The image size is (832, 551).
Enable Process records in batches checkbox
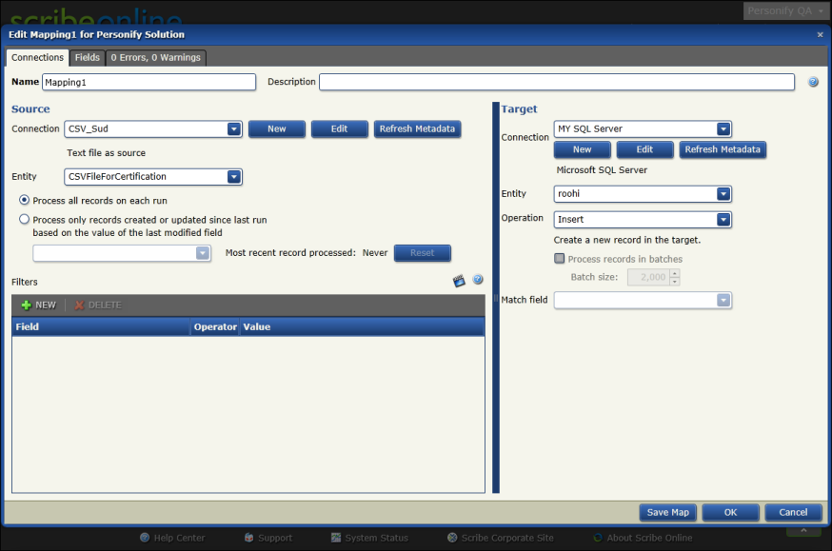tap(559, 259)
